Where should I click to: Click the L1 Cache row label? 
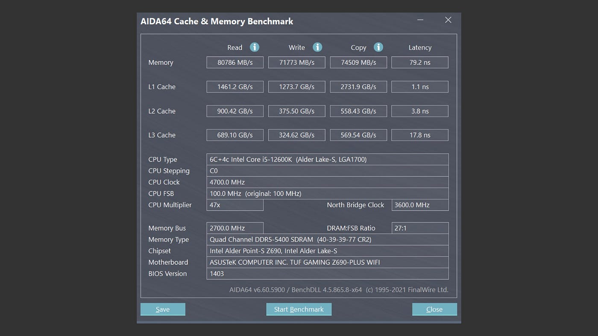(x=162, y=87)
